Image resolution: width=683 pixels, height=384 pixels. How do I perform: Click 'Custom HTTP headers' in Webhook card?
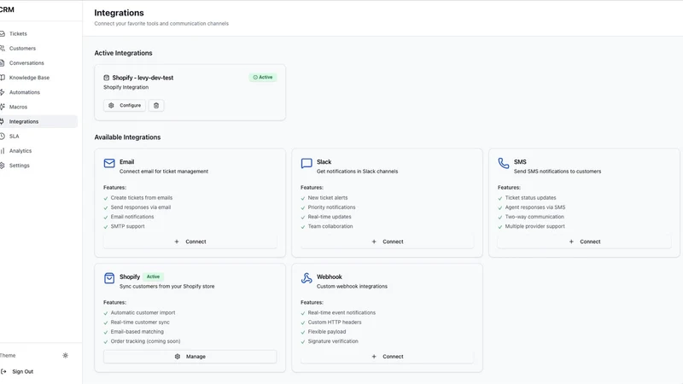coord(335,323)
